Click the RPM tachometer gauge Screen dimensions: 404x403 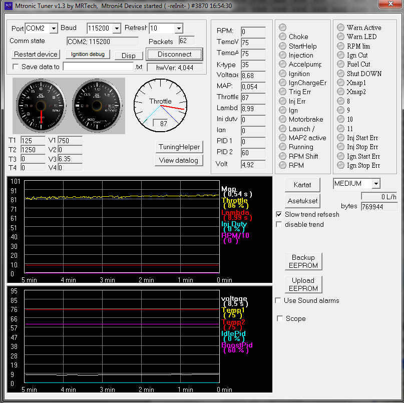pos(41,106)
